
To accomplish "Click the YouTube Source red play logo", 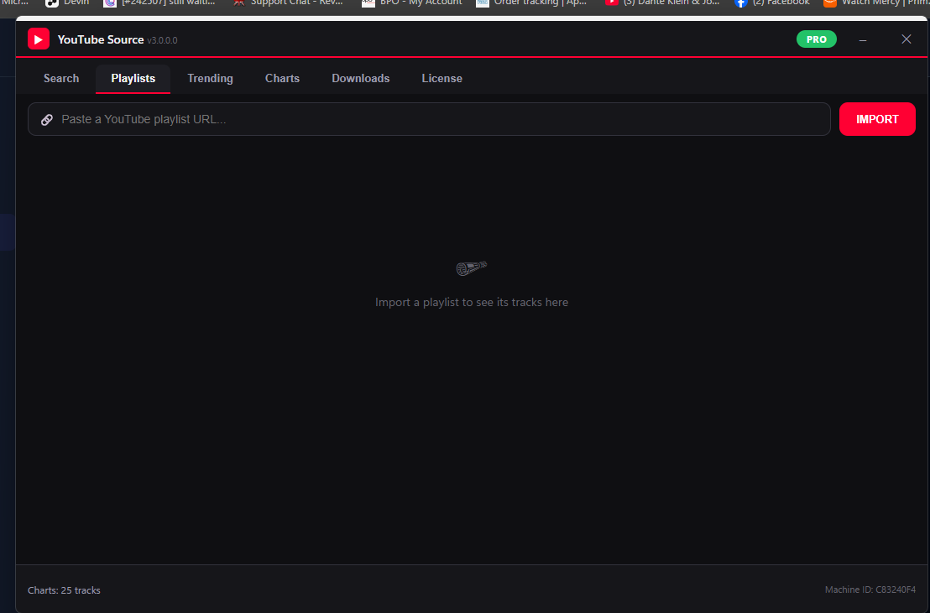I will coord(39,39).
